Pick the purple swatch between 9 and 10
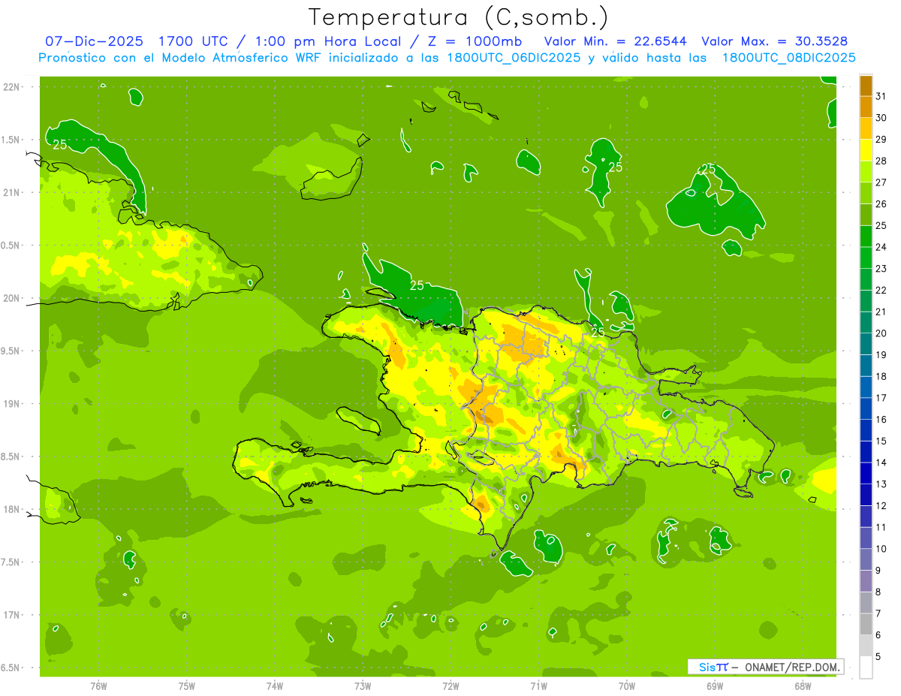The width and height of the screenshot is (901, 696). point(866,559)
